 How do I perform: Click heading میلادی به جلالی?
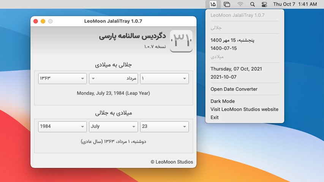pyautogui.click(x=114, y=113)
